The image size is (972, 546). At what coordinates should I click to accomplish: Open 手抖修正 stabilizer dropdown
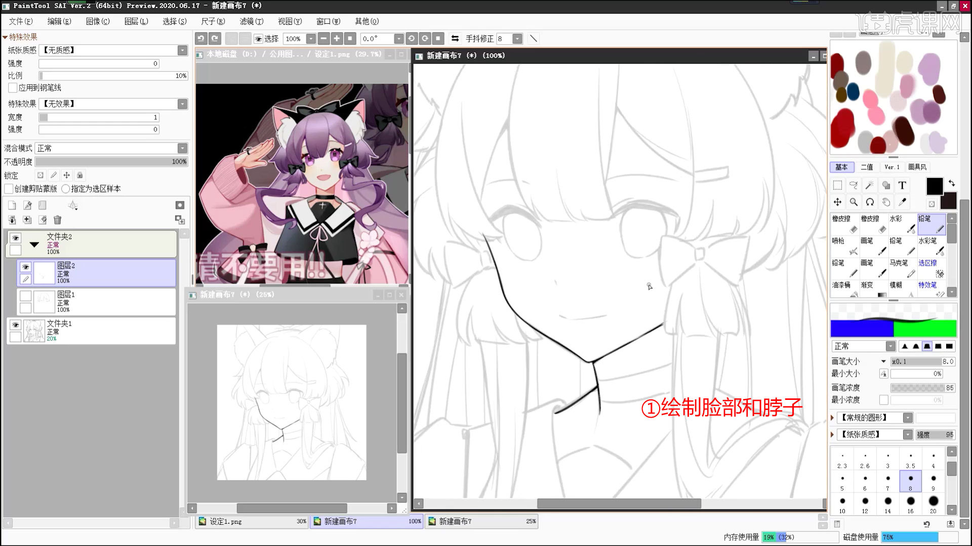coord(517,39)
